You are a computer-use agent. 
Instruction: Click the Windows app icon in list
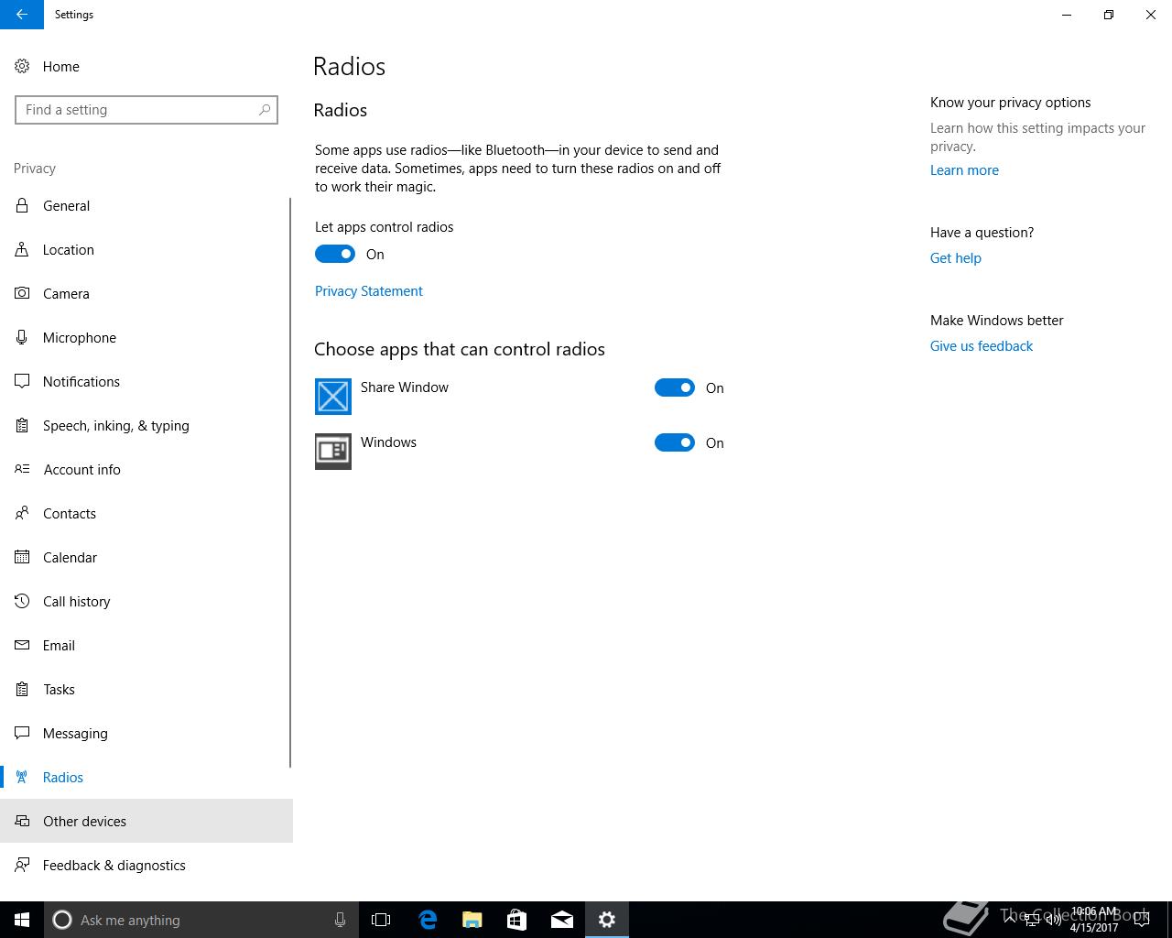click(x=333, y=452)
